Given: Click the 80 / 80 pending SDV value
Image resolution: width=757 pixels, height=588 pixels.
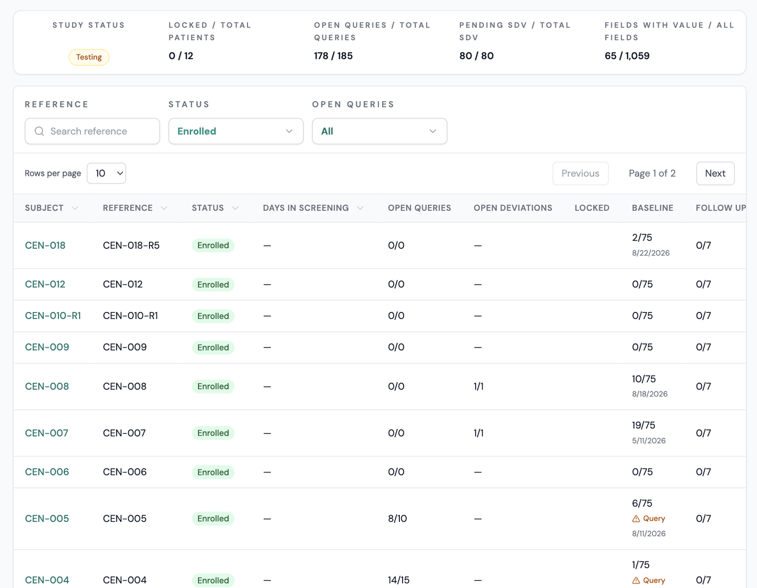Looking at the screenshot, I should coord(476,56).
